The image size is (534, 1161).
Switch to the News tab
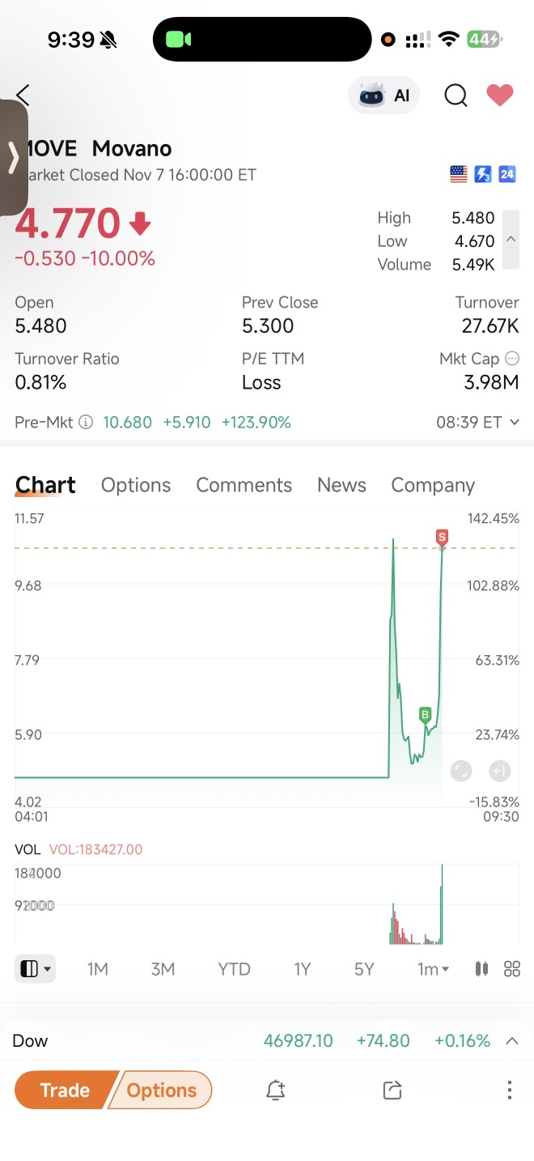(x=341, y=485)
